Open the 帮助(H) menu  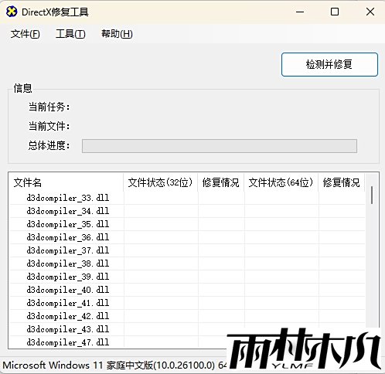[x=117, y=34]
